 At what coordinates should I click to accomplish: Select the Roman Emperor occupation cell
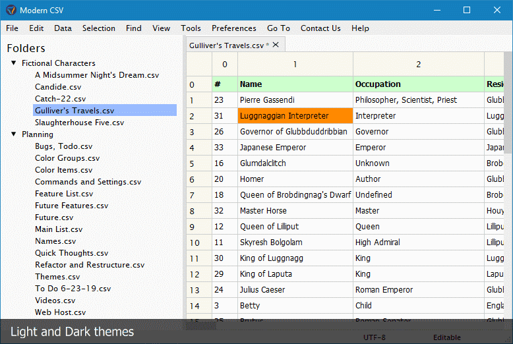419,290
